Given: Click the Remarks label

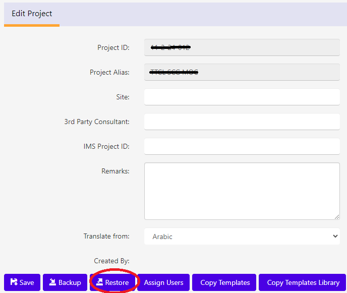Looking at the screenshot, I should [115, 171].
